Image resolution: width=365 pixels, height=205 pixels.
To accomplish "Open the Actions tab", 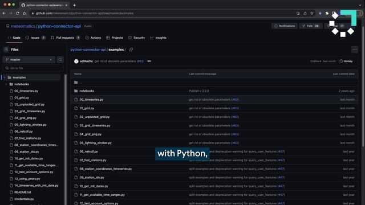I will (x=93, y=38).
